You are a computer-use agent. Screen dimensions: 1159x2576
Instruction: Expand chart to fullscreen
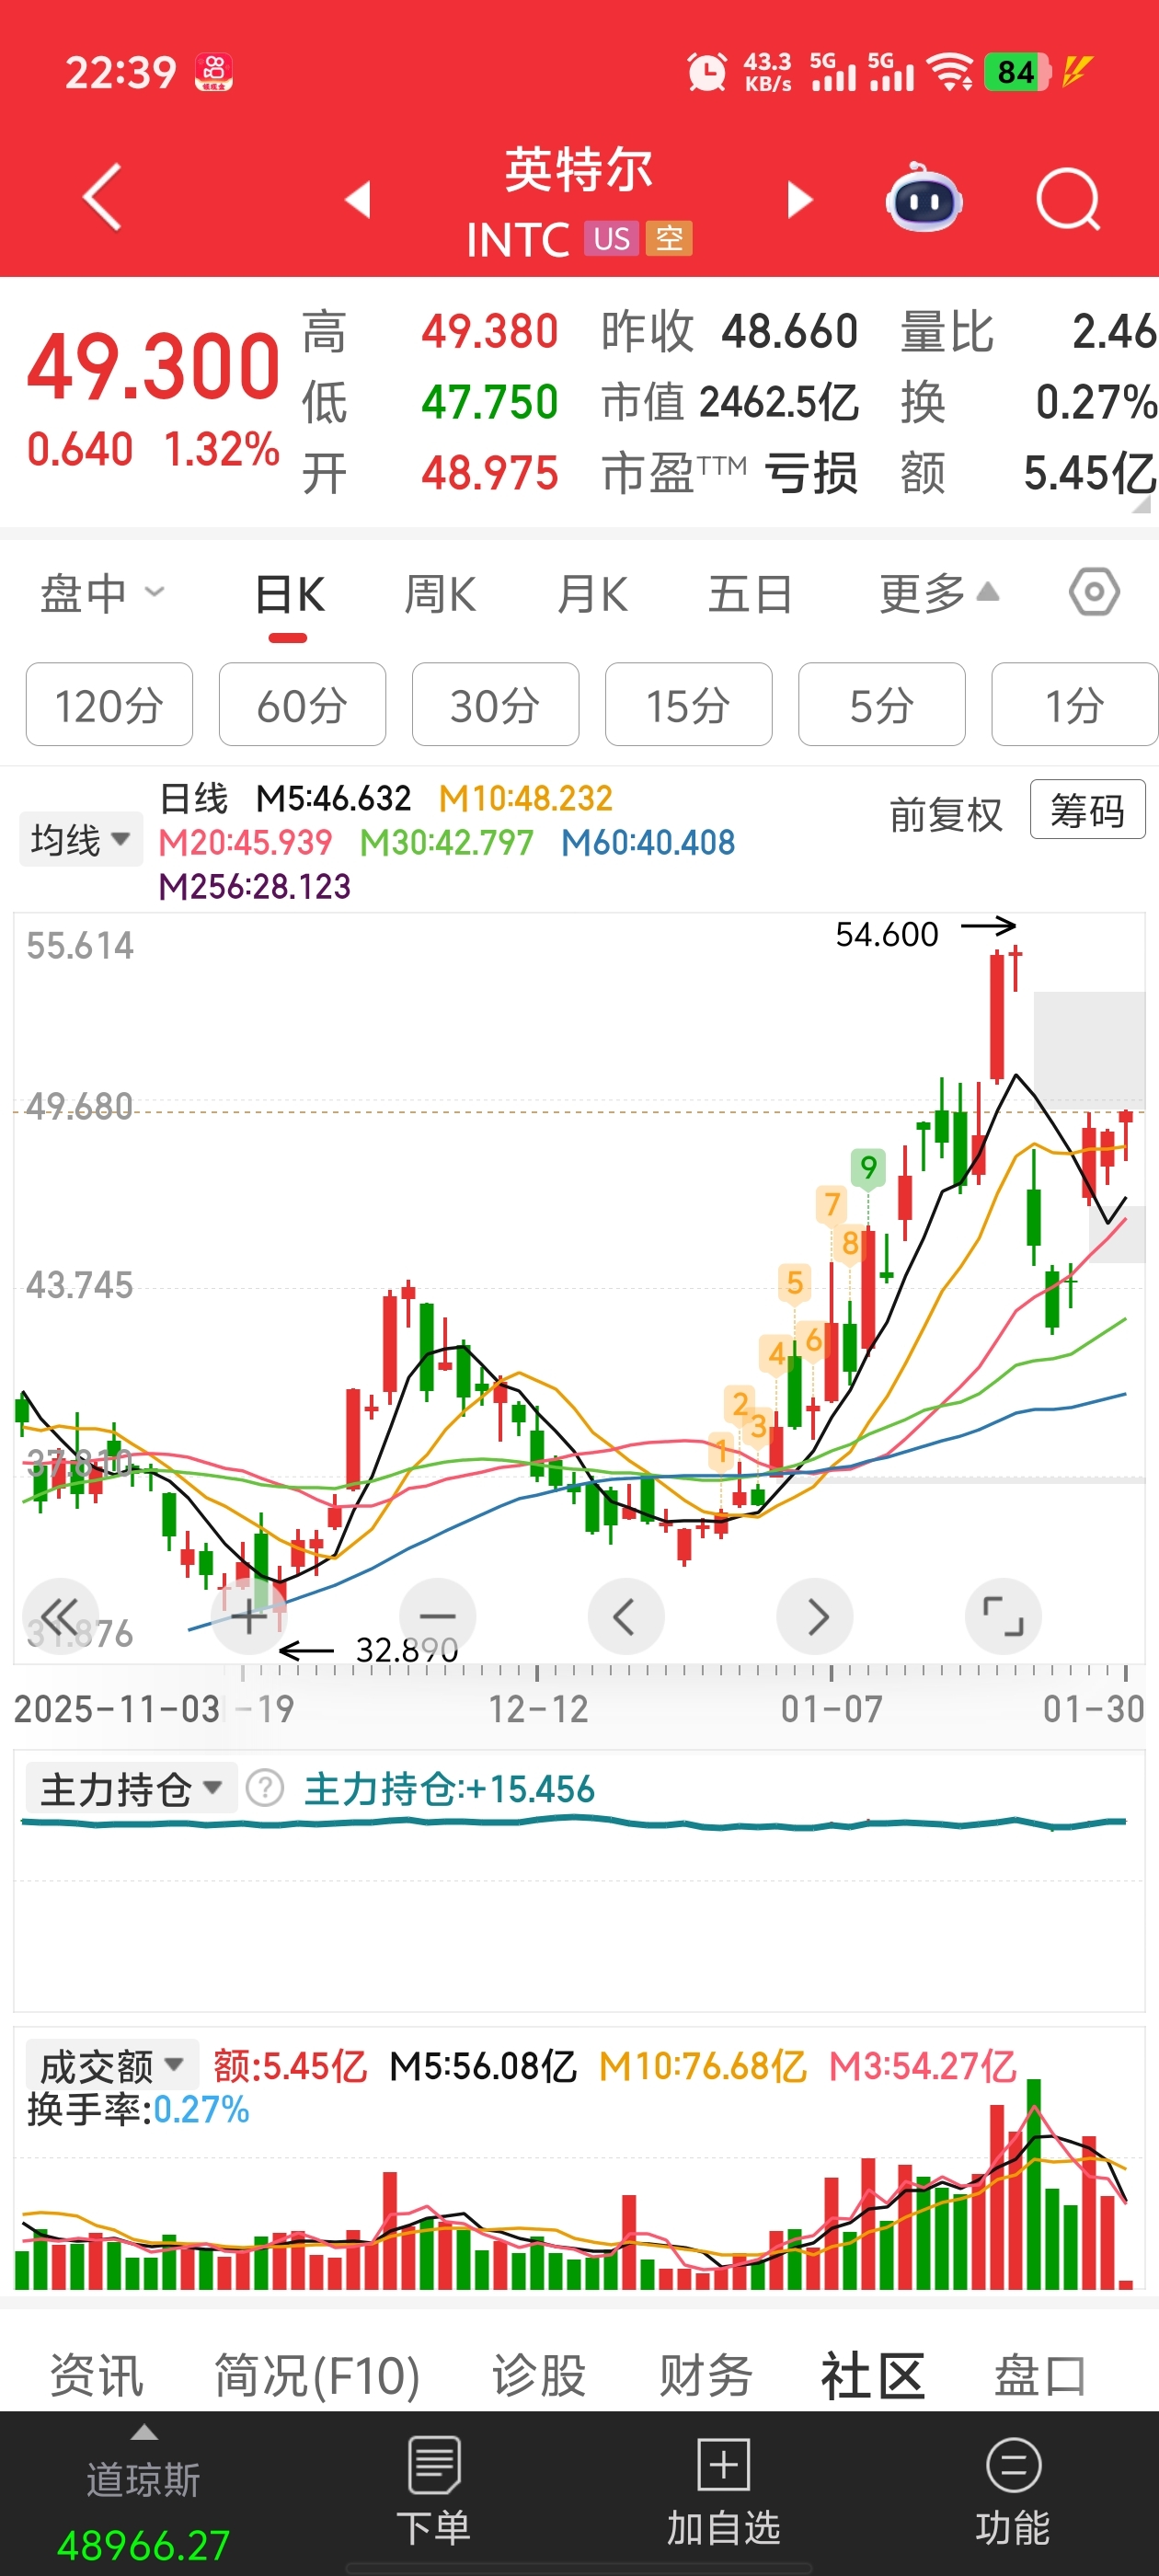pos(1003,1617)
